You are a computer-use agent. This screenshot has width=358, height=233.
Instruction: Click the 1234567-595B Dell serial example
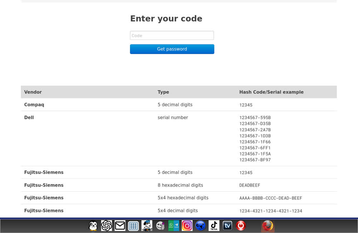(255, 118)
